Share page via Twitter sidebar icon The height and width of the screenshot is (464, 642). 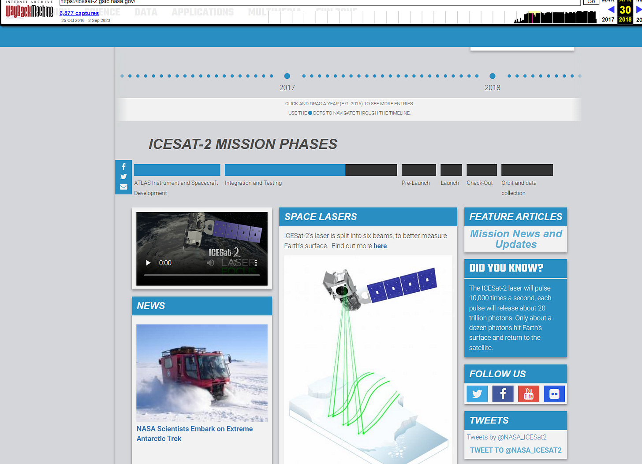coord(123,177)
